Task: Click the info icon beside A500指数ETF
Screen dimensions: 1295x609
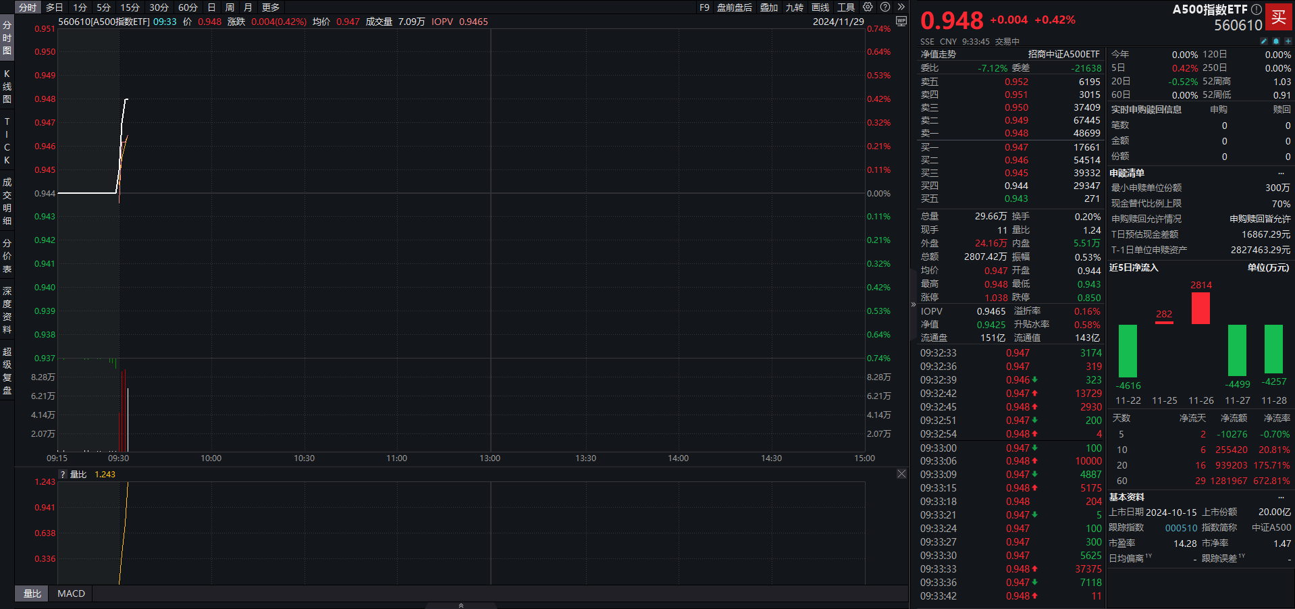Action: 1257,9
